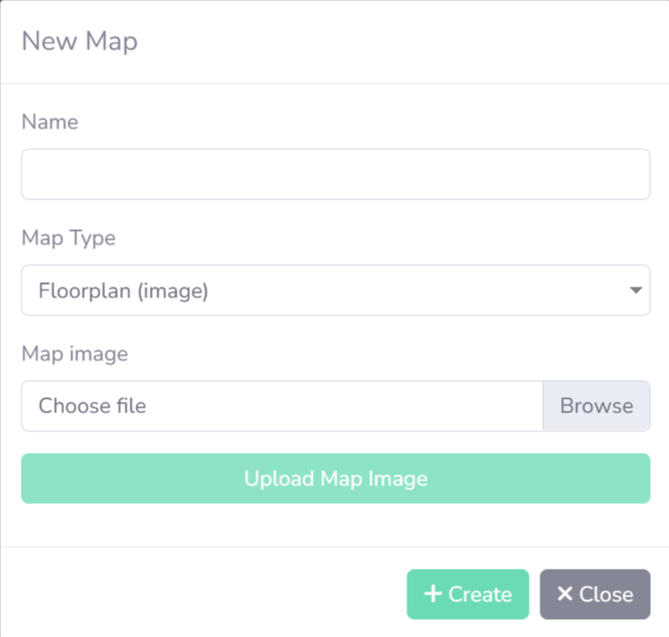Open the Map Type dropdown

pyautogui.click(x=335, y=290)
